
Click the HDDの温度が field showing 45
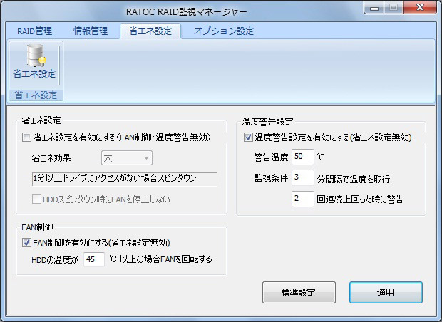pyautogui.click(x=94, y=259)
